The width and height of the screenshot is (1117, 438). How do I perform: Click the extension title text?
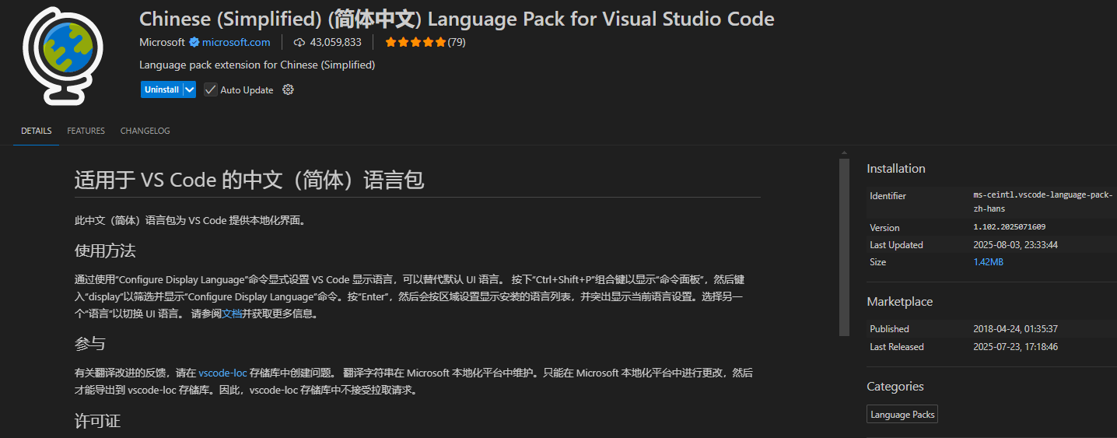[457, 19]
